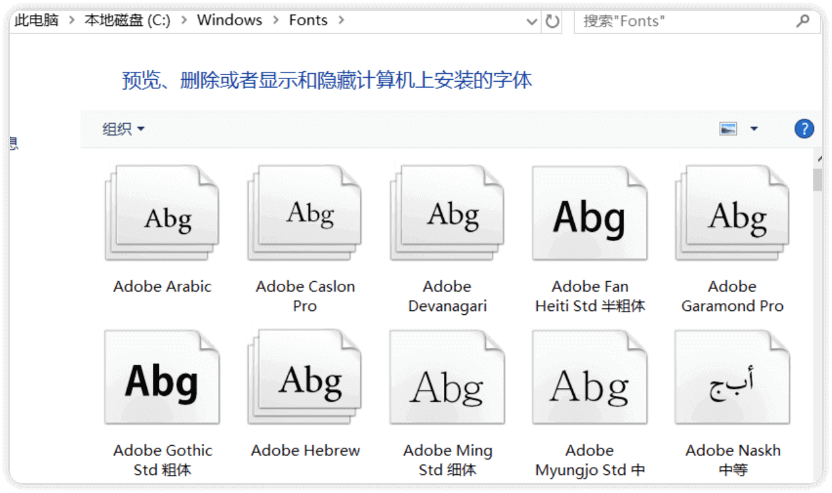Click the vertical scrollbar thumb
This screenshot has height=493, width=832.
[817, 180]
